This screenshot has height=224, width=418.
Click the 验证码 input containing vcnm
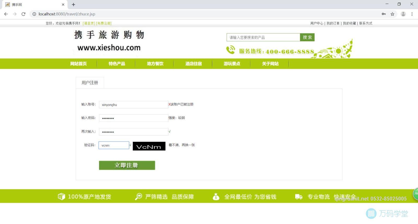tap(114, 145)
